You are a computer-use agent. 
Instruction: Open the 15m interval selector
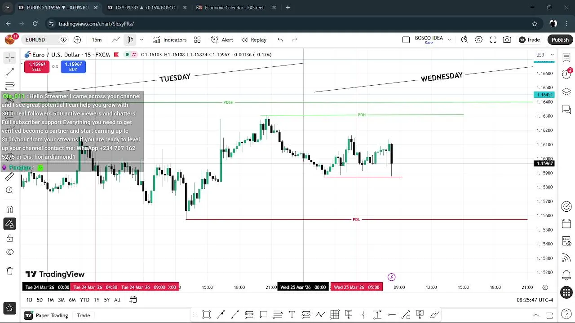[x=97, y=40]
